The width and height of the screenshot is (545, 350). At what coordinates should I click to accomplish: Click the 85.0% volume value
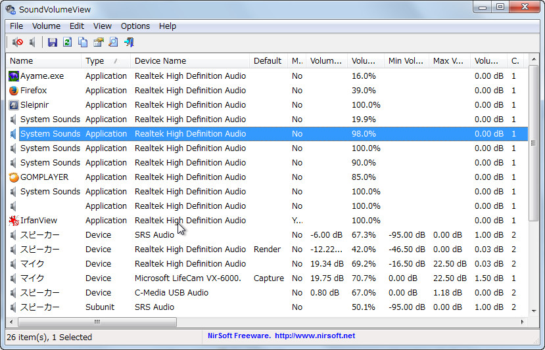click(x=364, y=177)
